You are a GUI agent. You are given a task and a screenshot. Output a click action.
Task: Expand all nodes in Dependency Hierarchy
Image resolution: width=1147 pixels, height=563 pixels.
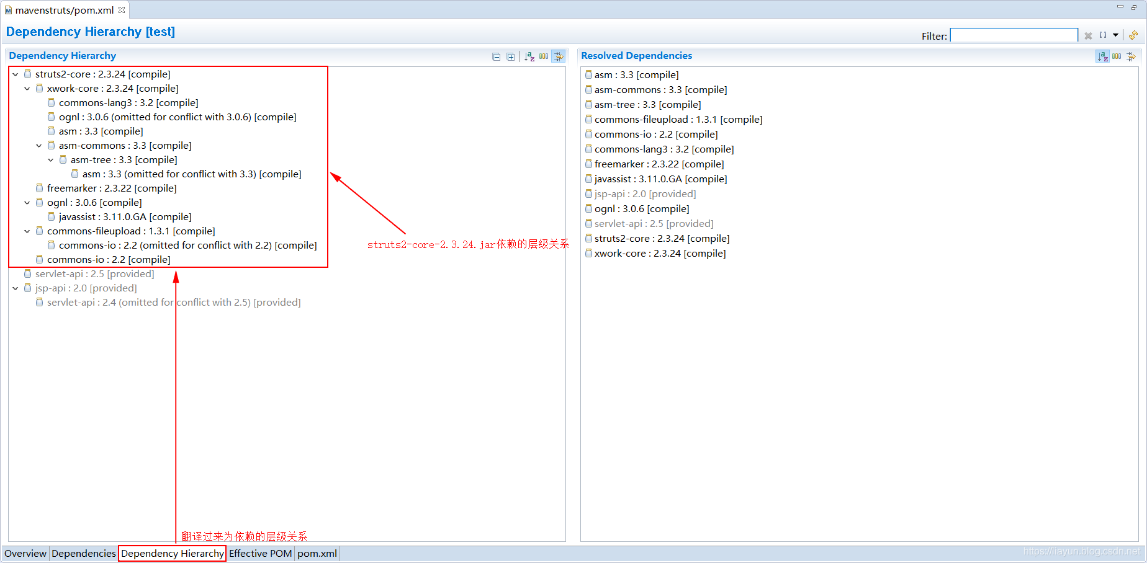point(510,56)
